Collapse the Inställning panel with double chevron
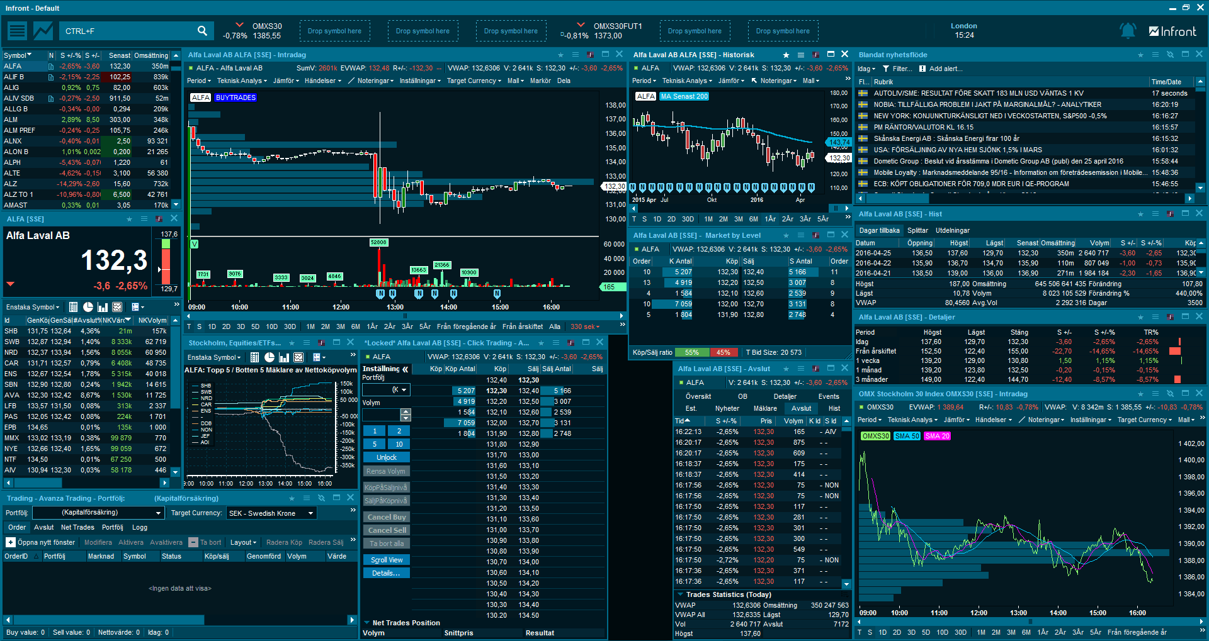 click(406, 369)
